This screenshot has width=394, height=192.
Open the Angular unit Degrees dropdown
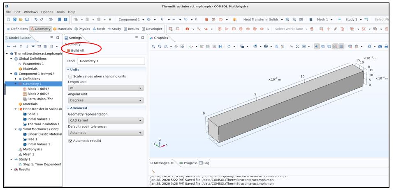click(x=106, y=100)
